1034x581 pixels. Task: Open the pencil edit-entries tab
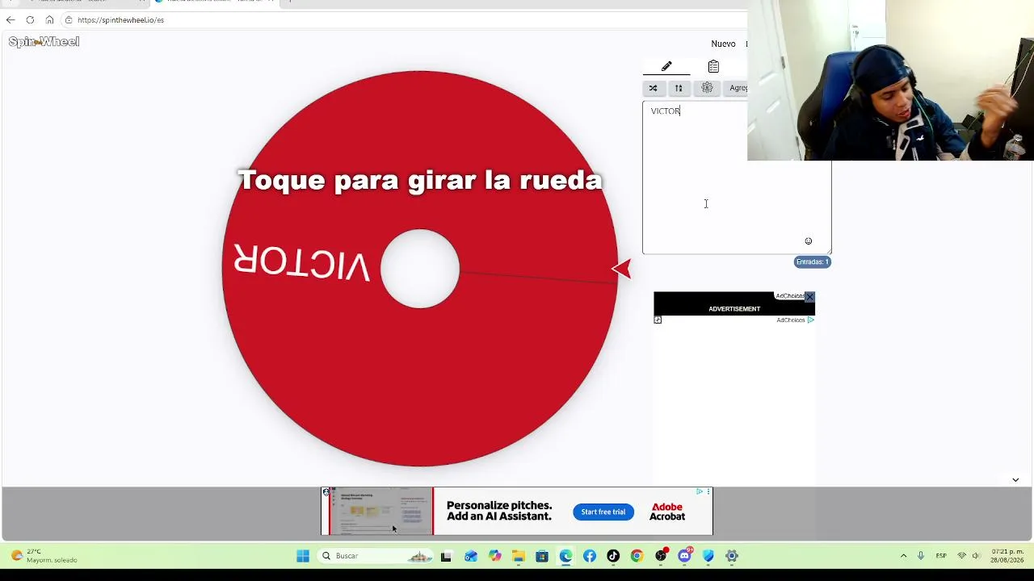666,66
